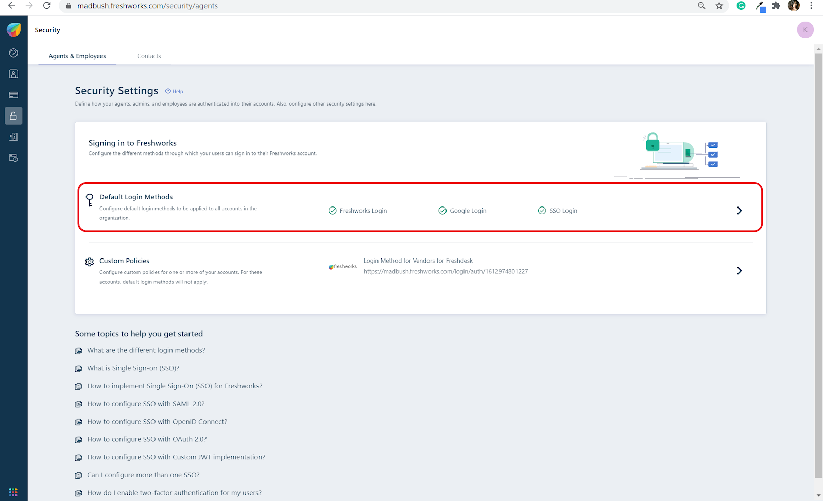Click the freshworks logo beside the vendor policy

pos(342,267)
